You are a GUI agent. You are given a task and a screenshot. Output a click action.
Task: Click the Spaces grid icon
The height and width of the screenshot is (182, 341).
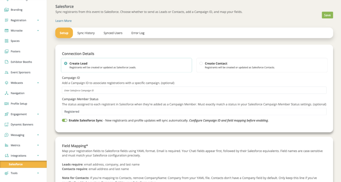(7, 41)
